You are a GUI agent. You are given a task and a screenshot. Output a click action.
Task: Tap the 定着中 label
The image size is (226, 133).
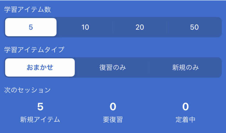pyautogui.click(x=186, y=120)
